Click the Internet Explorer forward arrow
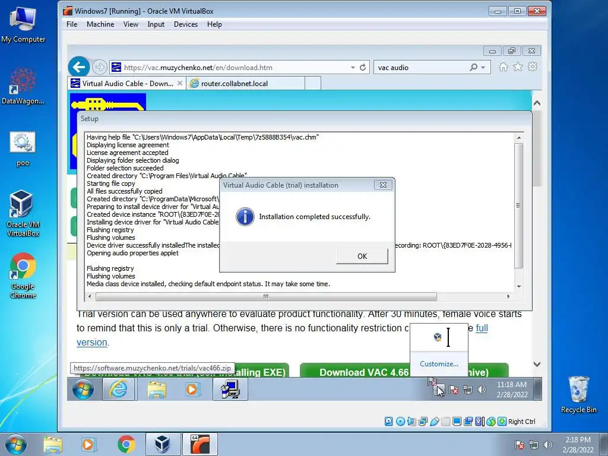The image size is (608, 456). [100, 67]
